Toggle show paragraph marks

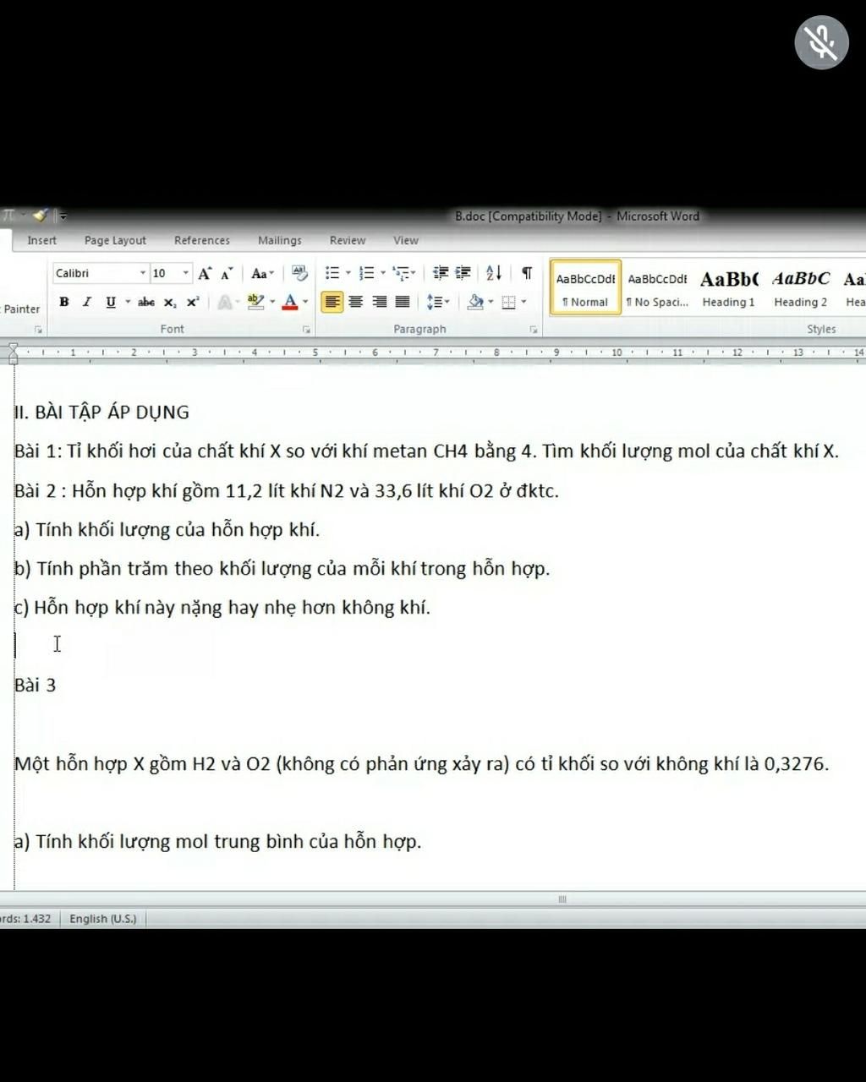point(527,273)
